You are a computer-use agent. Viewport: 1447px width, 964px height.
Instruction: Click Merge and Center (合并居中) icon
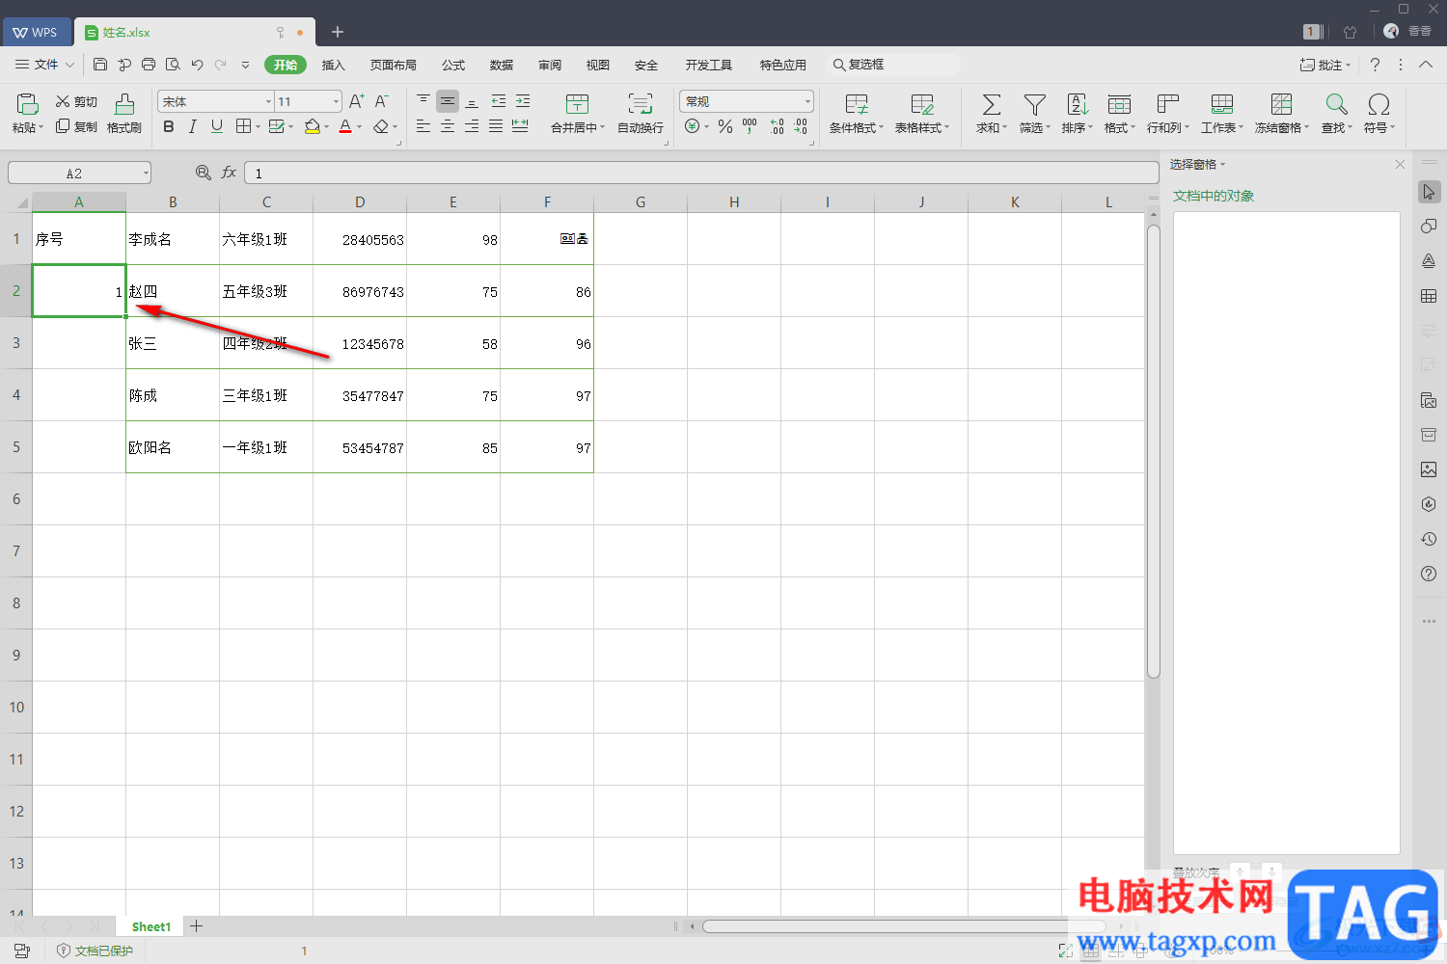coord(577,104)
